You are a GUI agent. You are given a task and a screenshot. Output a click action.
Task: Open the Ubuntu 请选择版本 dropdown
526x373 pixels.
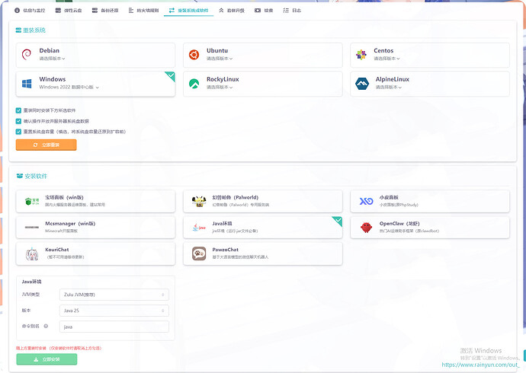pyautogui.click(x=220, y=59)
